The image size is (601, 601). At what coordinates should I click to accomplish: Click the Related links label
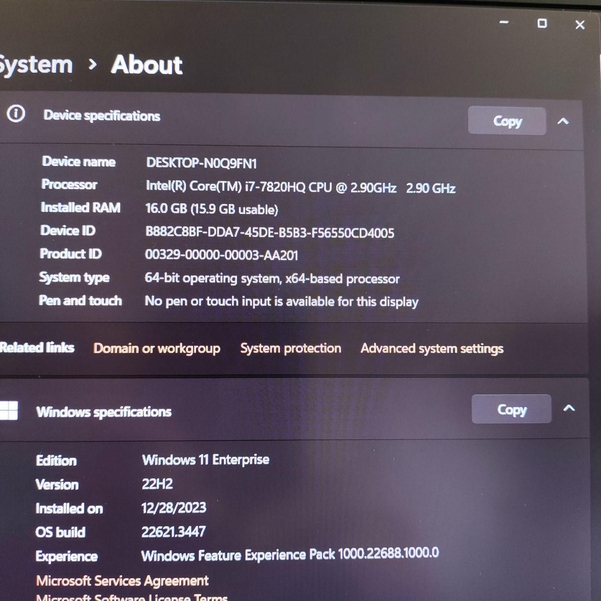[x=37, y=347]
